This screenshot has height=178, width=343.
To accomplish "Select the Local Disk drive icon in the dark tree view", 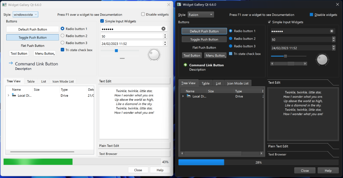I will tap(189, 96).
